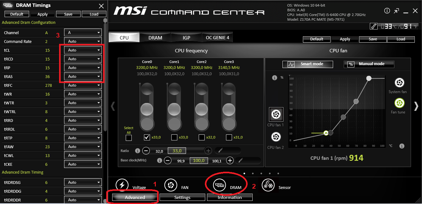422x204 pixels.
Task: Open the tRAS Auto dropdown
Action: [83, 76]
